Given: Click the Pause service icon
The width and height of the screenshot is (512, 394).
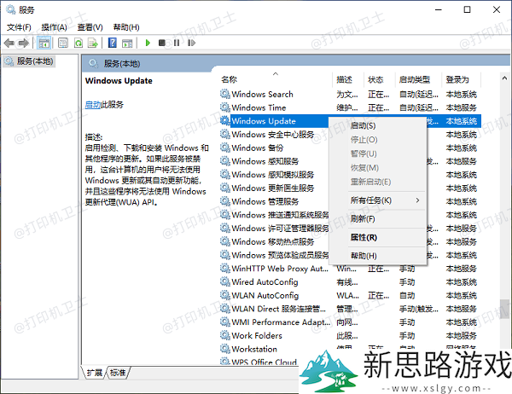Looking at the screenshot, I should click(x=177, y=43).
